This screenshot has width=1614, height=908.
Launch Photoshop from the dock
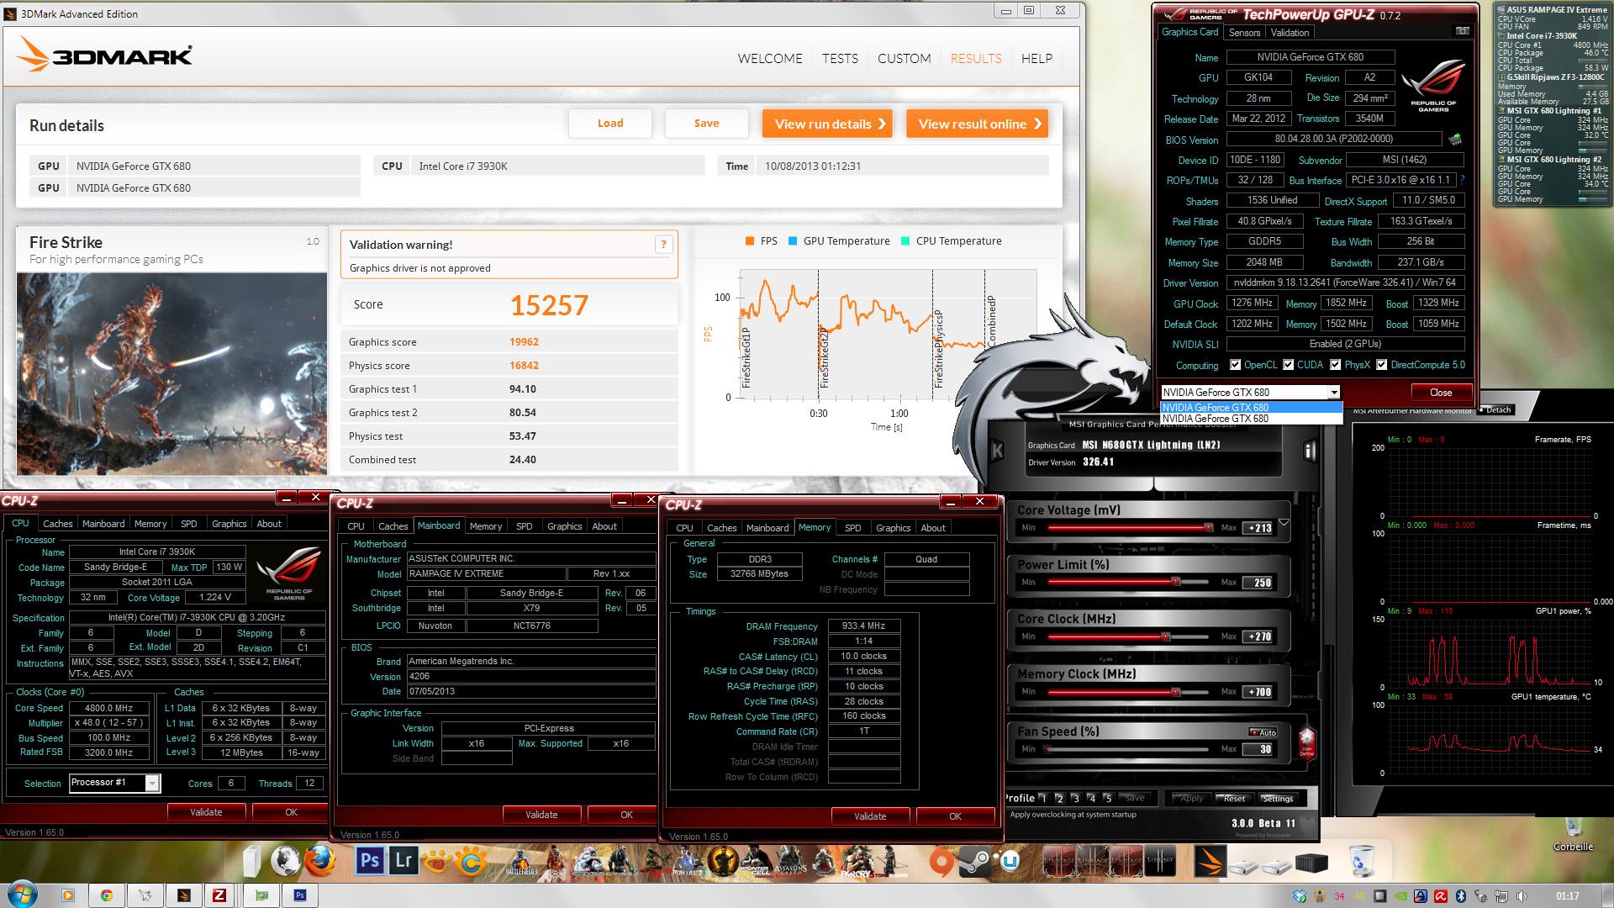pos(370,860)
